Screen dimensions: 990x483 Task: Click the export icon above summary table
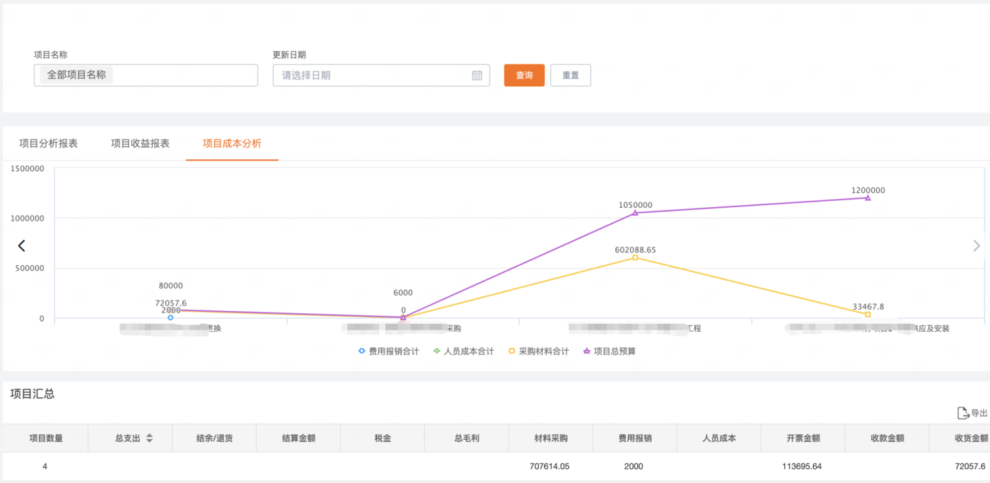(962, 413)
